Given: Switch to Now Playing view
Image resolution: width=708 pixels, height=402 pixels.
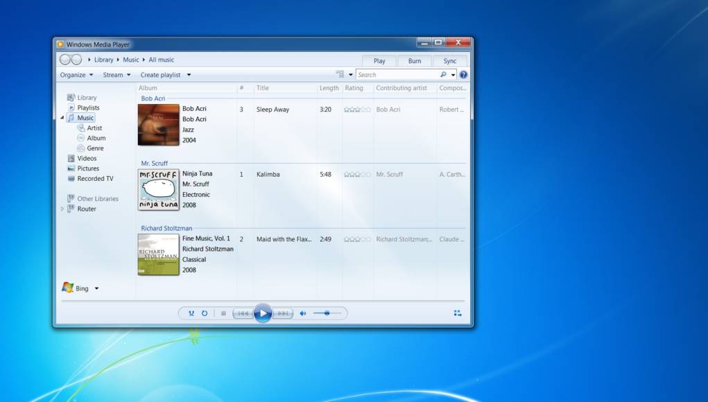Looking at the screenshot, I should click(458, 313).
